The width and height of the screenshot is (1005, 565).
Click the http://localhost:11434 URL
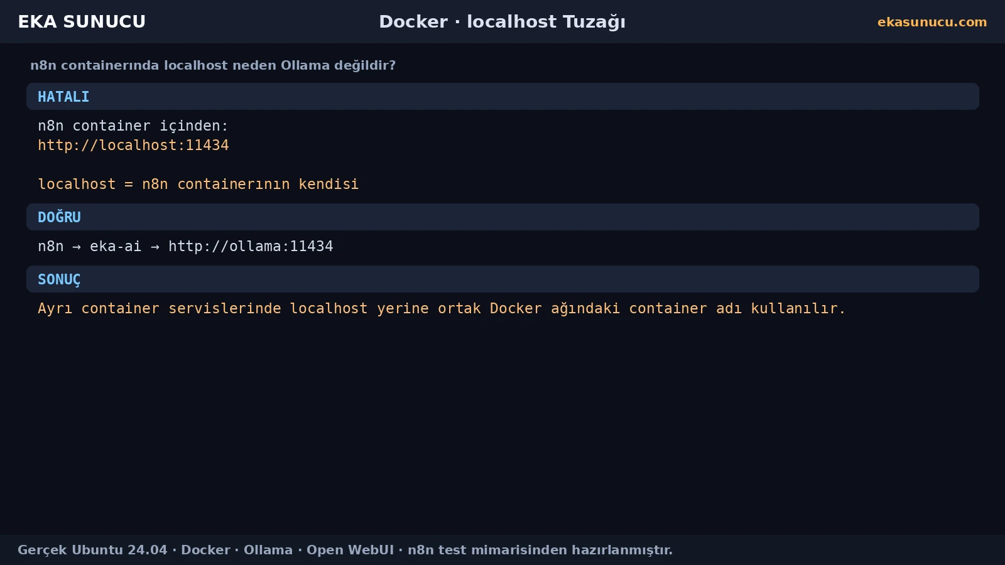pos(133,145)
